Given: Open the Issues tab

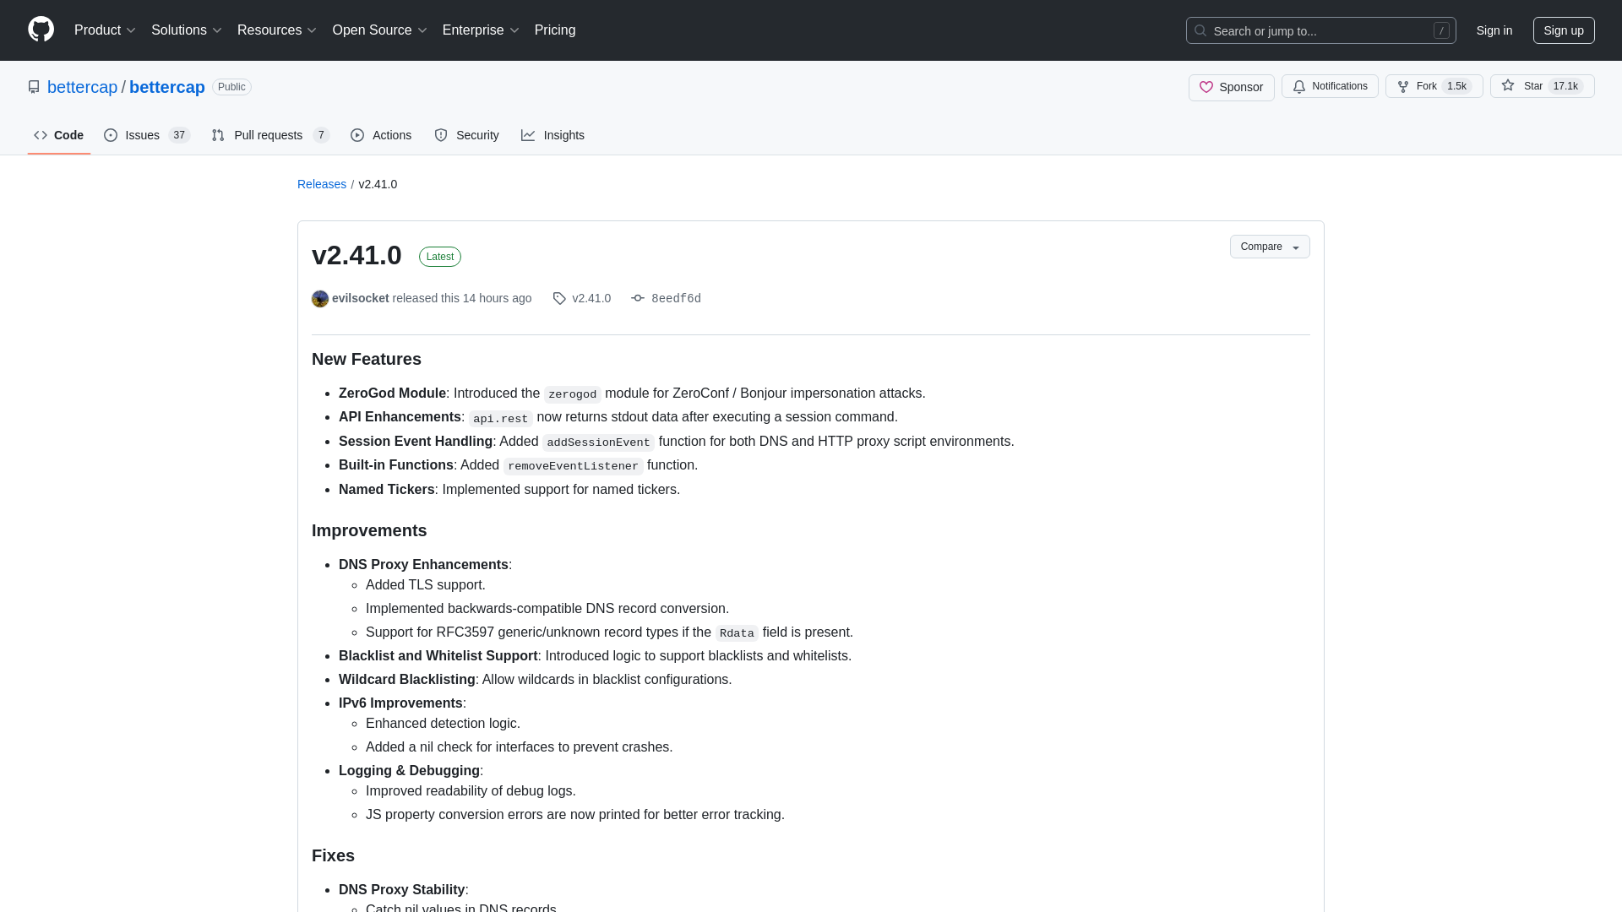Looking at the screenshot, I should [147, 135].
